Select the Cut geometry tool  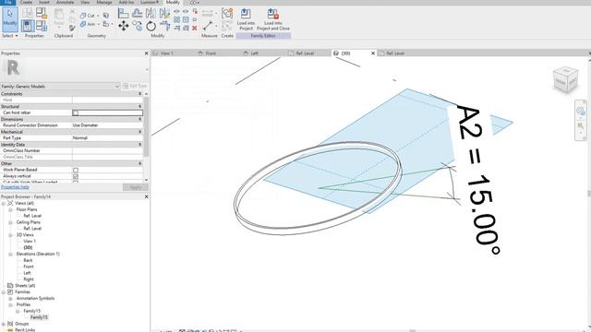pos(88,16)
